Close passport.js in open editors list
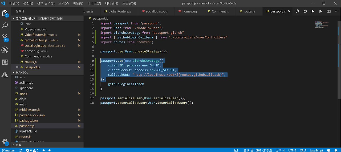 pyautogui.click(x=17, y=67)
